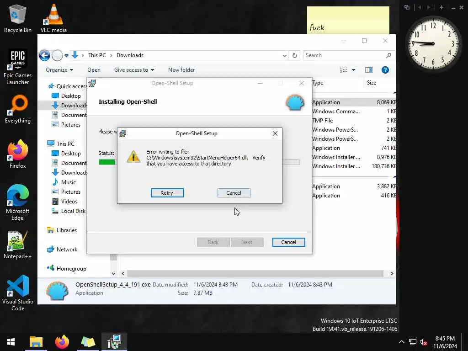Image resolution: width=468 pixels, height=351 pixels.
Task: Toggle the preview pane button
Action: coord(369,70)
